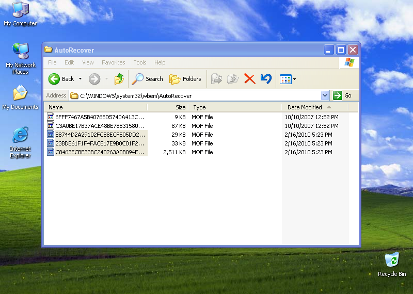The image size is (413, 294).
Task: Expand the address bar dropdown
Action: coord(325,95)
